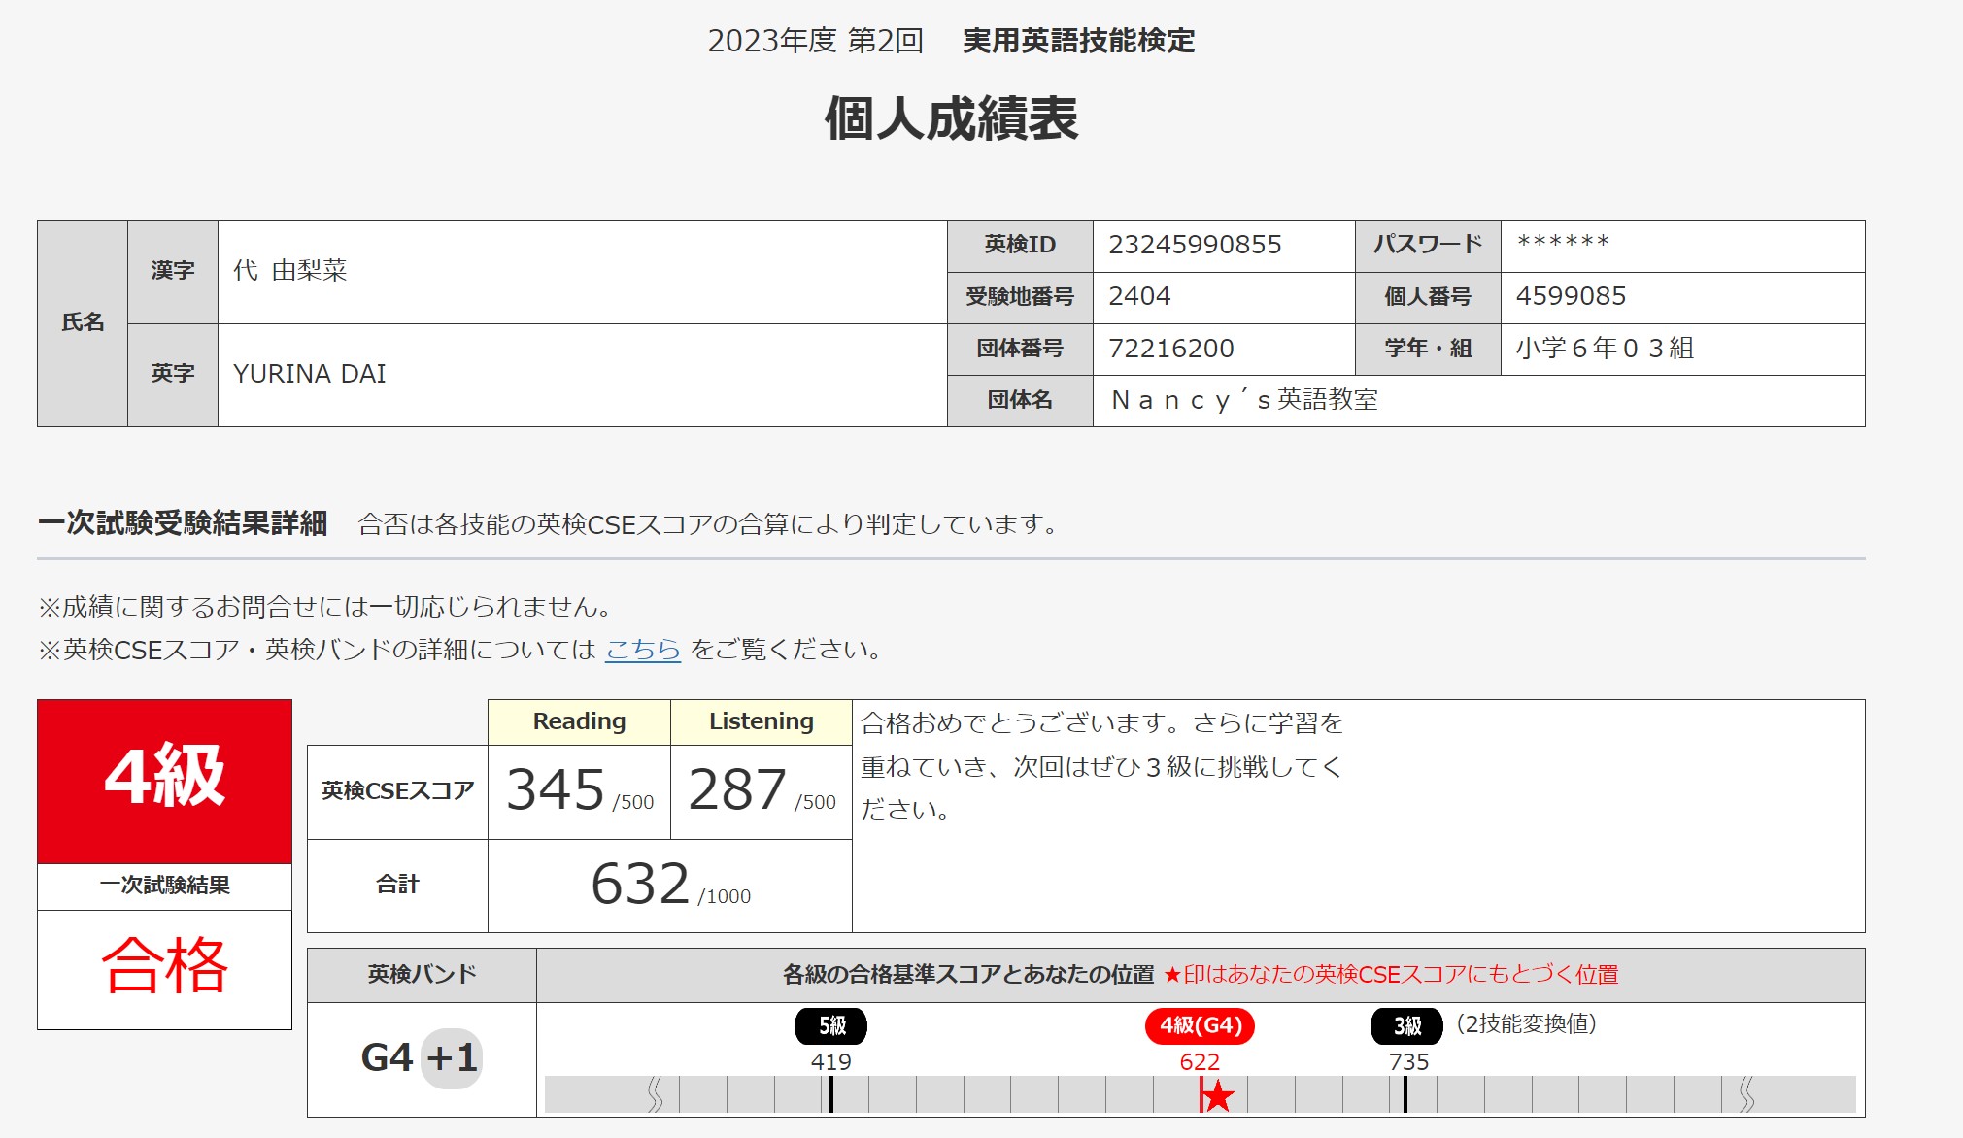Click the 一次試験結果 label
The image size is (1963, 1138).
164,886
